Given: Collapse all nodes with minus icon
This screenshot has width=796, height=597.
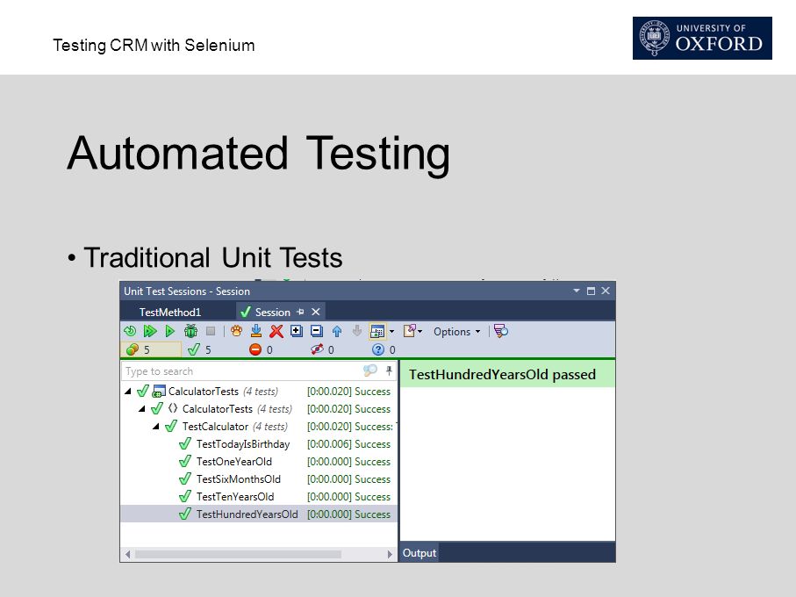Looking at the screenshot, I should click(x=317, y=332).
